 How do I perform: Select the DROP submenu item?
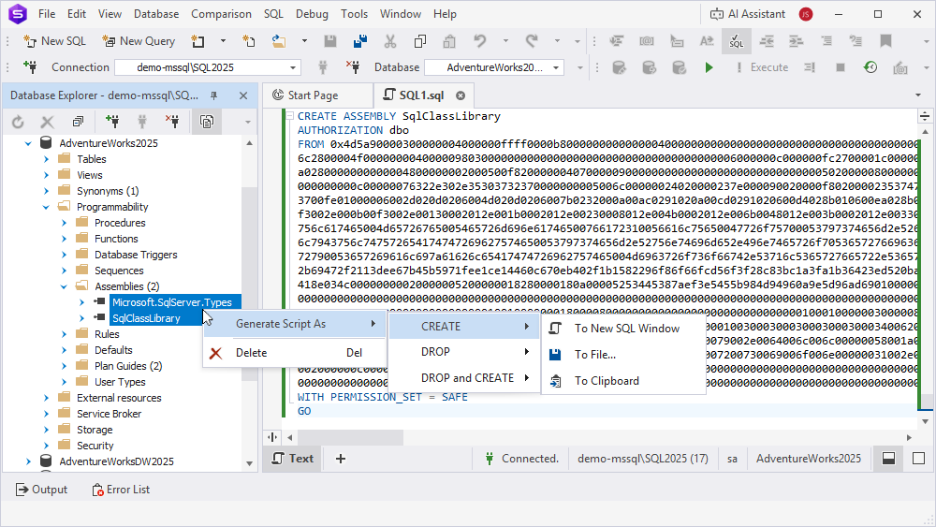464,352
